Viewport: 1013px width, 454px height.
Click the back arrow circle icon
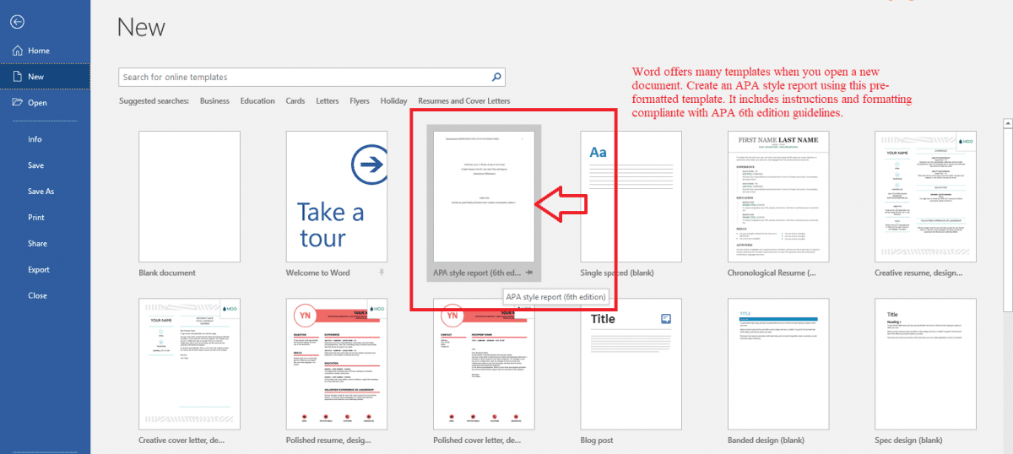[18, 23]
